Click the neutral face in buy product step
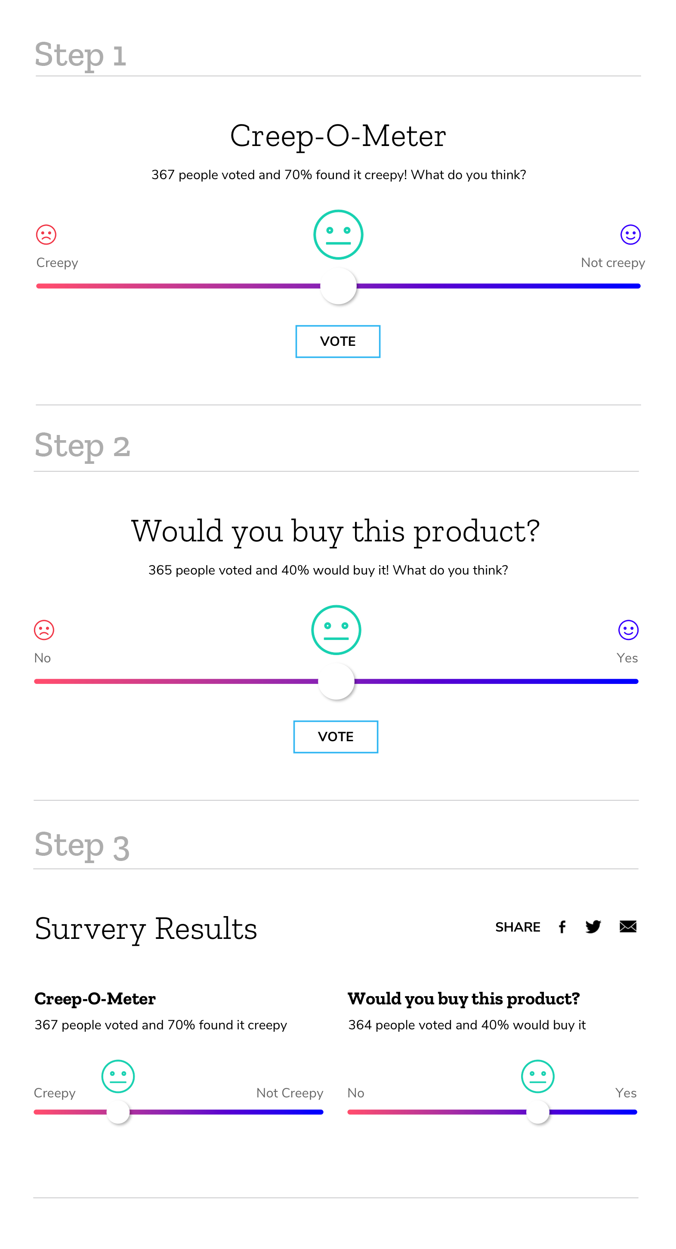The image size is (676, 1249). tap(336, 630)
